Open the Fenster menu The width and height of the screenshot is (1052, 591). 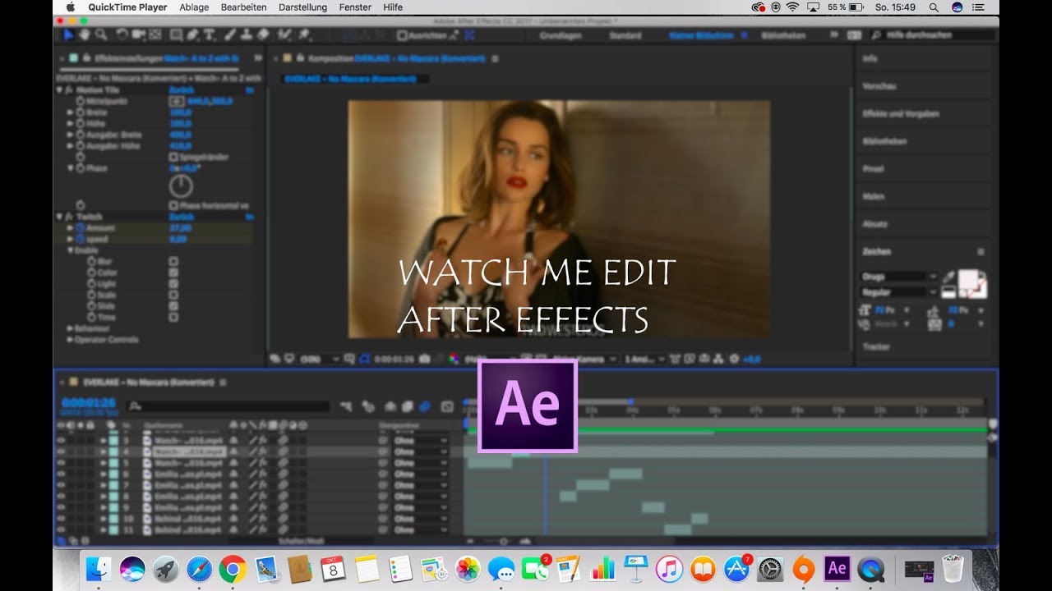pyautogui.click(x=355, y=7)
